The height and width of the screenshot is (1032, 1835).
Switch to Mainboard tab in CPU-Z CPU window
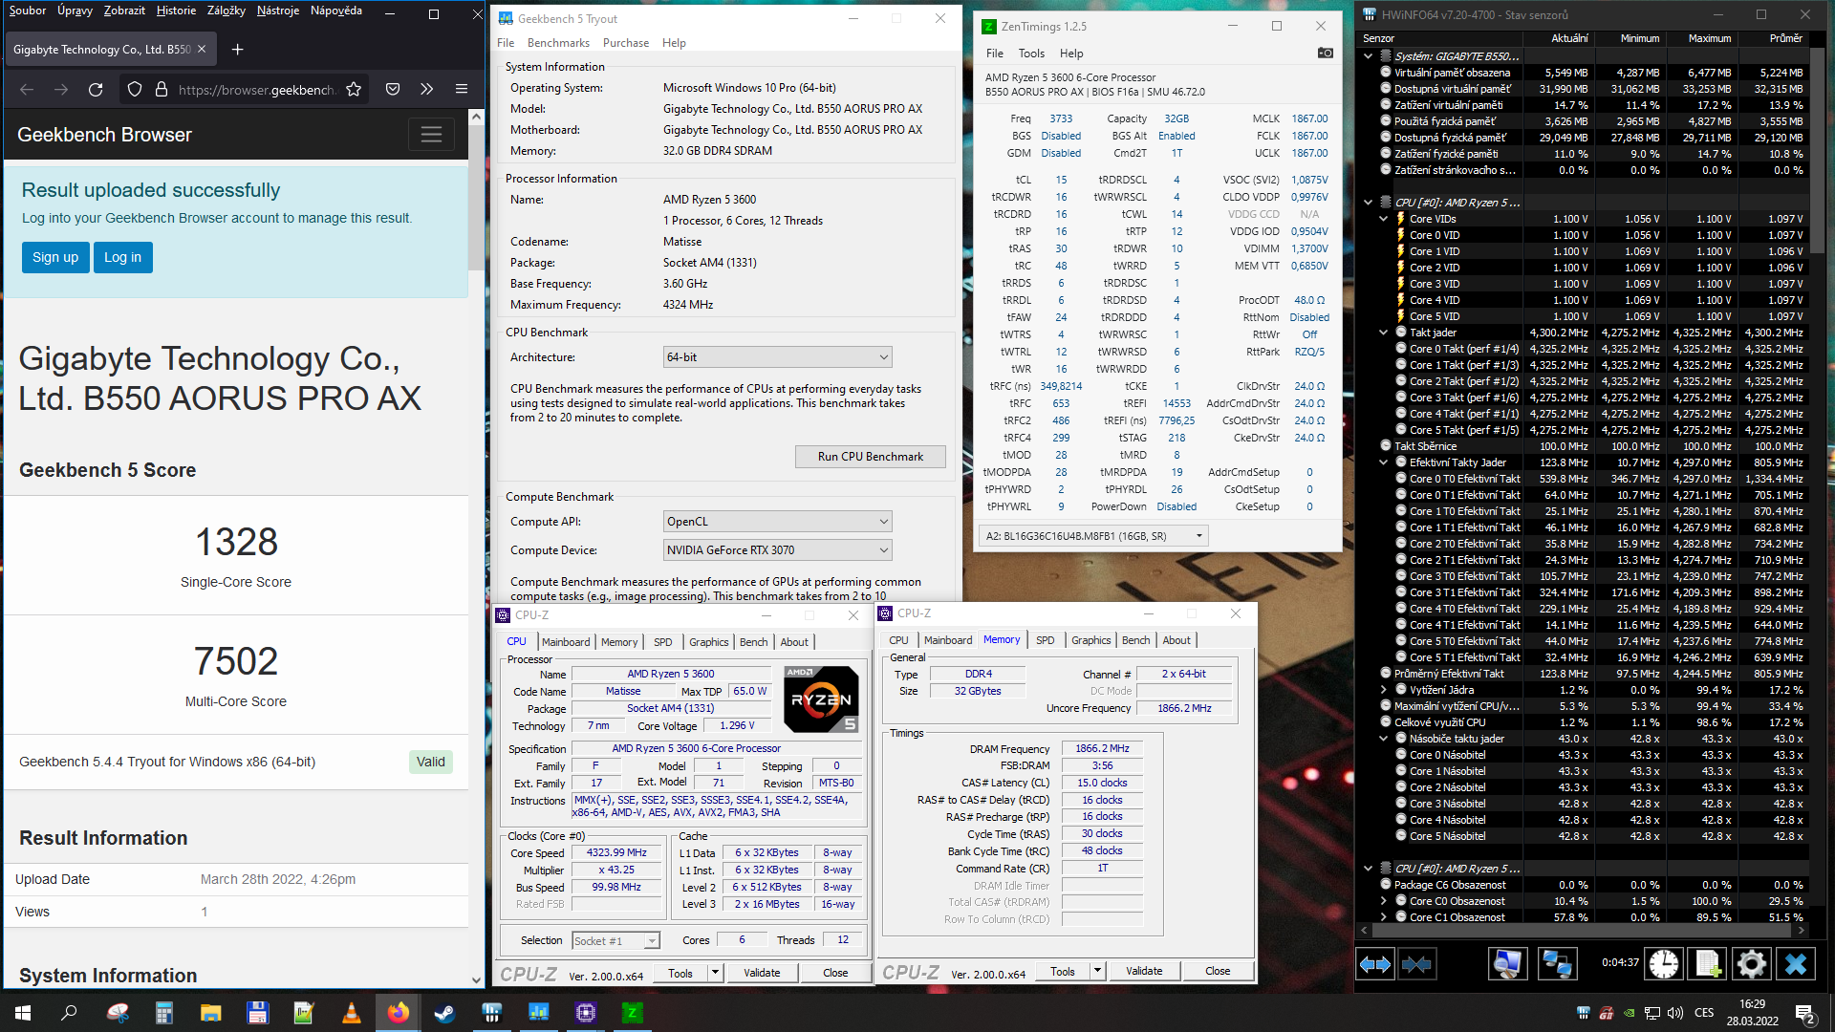[x=566, y=642]
